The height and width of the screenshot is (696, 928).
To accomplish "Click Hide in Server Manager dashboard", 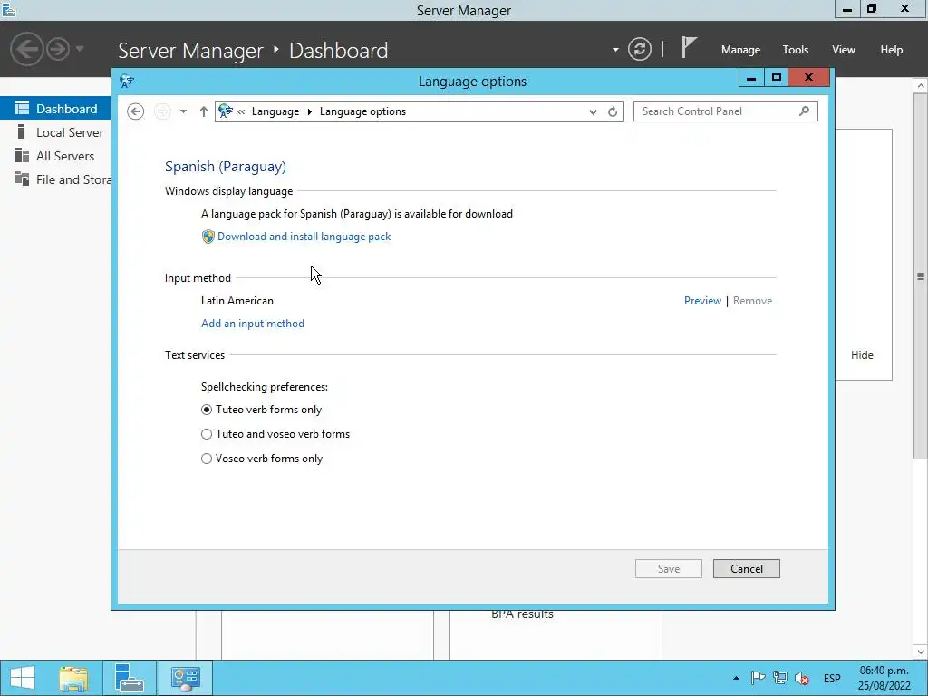I will [862, 355].
